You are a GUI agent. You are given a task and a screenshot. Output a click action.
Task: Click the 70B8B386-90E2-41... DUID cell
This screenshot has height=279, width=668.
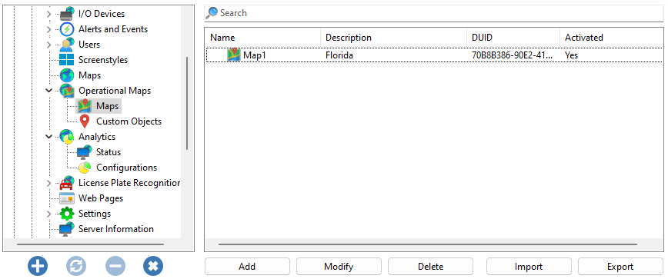tap(513, 55)
